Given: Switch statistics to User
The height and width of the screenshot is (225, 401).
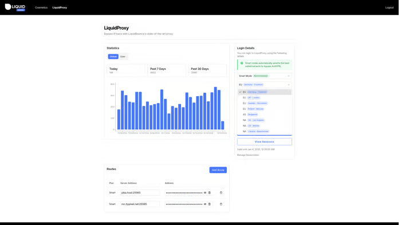Looking at the screenshot, I should [x=123, y=57].
